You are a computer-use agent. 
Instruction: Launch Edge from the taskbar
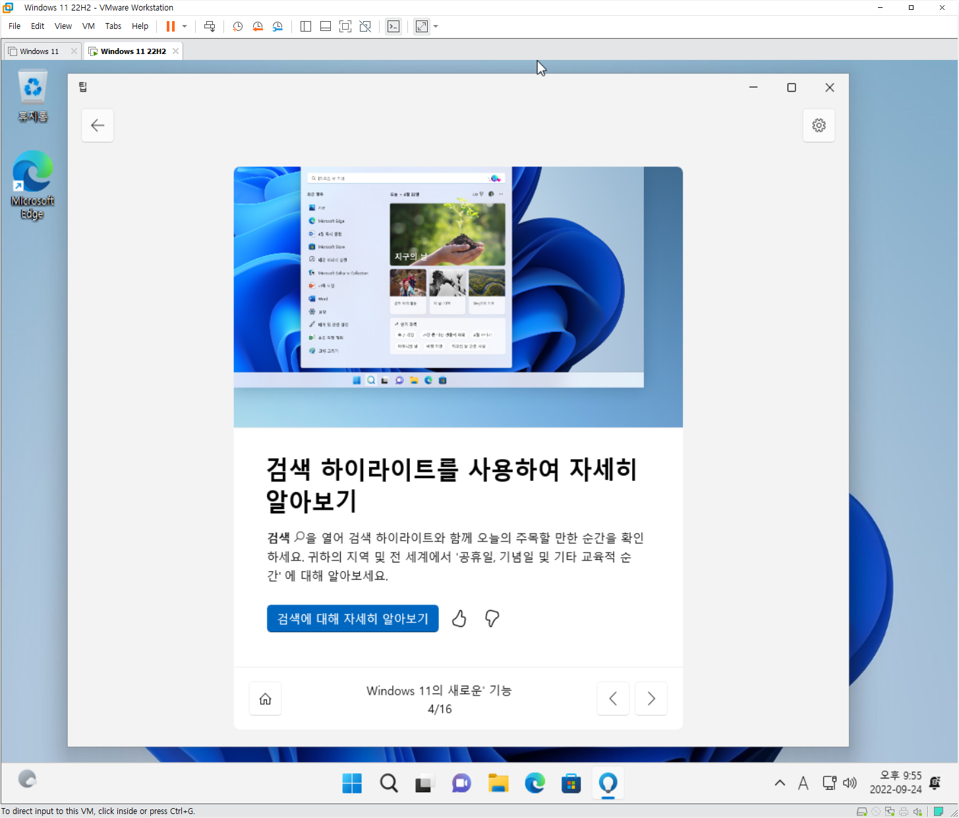(x=535, y=783)
